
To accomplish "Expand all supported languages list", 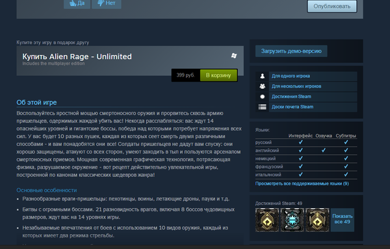I will (x=302, y=184).
